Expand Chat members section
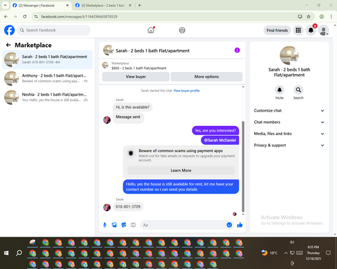Viewport: 337px width, 269px height. click(289, 122)
